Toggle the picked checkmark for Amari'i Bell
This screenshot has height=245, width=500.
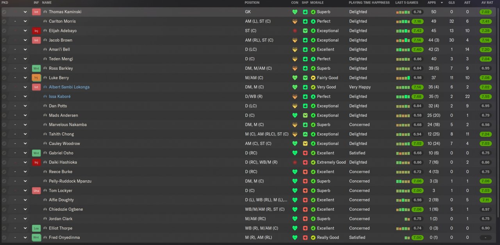(x=4, y=49)
